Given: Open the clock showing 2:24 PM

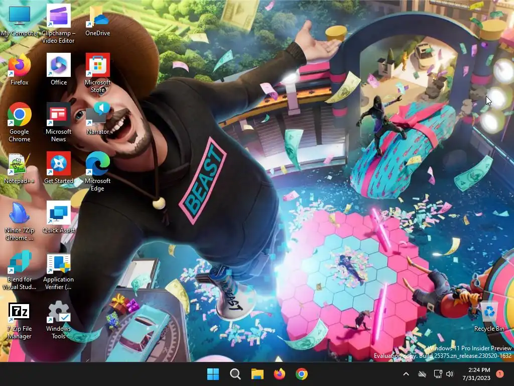Looking at the screenshot, I should click(476, 374).
